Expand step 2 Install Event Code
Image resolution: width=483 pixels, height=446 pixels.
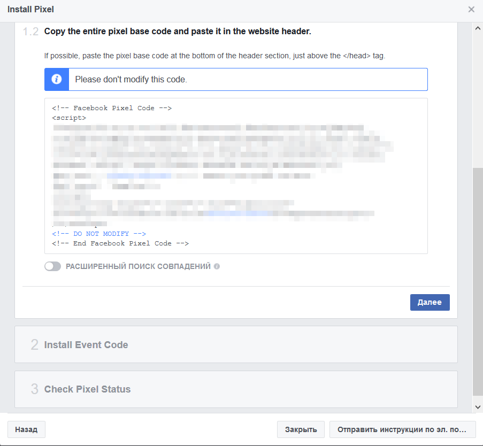(x=236, y=344)
